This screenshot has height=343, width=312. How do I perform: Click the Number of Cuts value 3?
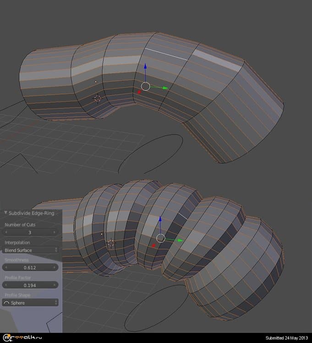(x=30, y=232)
